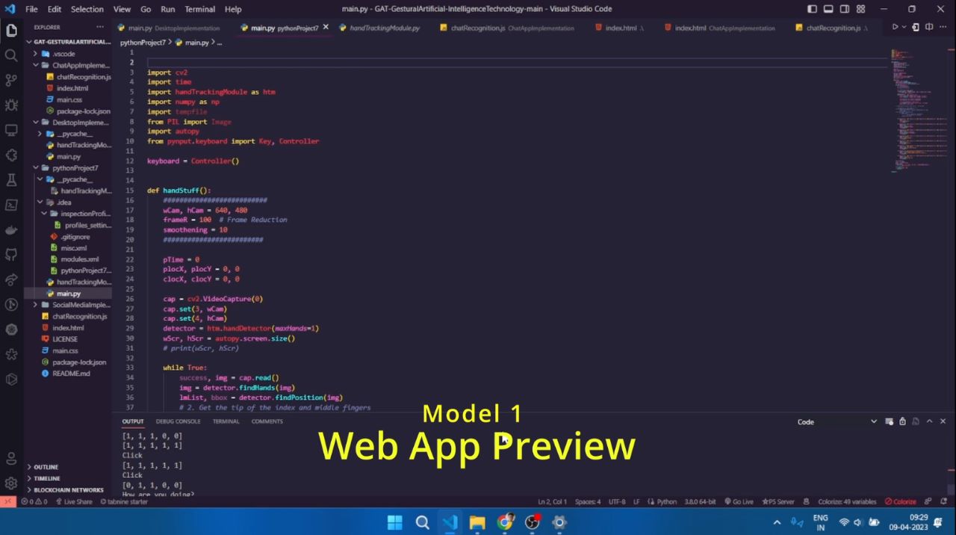Maximize the panel with the up chevron
This screenshot has height=535, width=956.
(929, 421)
